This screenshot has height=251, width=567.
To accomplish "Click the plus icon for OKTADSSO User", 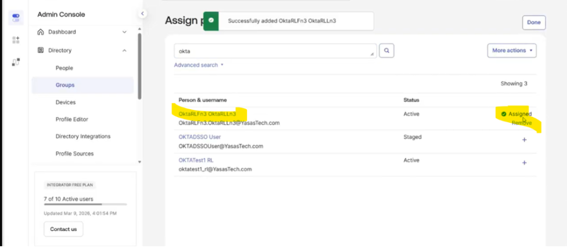I will [x=524, y=140].
